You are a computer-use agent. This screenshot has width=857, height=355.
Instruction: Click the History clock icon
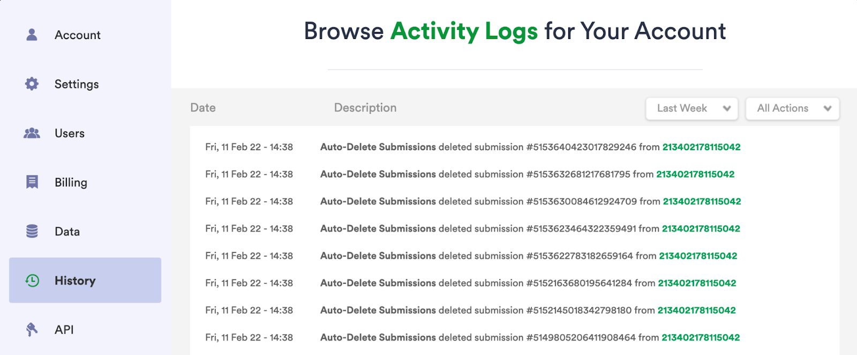point(32,281)
